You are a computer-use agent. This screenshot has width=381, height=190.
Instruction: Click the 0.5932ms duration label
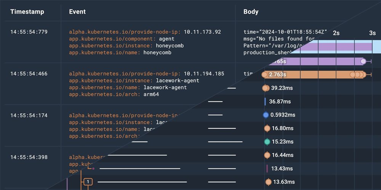(x=283, y=115)
